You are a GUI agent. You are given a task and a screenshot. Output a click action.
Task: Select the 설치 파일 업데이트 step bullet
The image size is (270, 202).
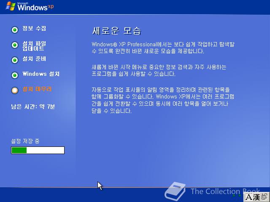point(15,45)
